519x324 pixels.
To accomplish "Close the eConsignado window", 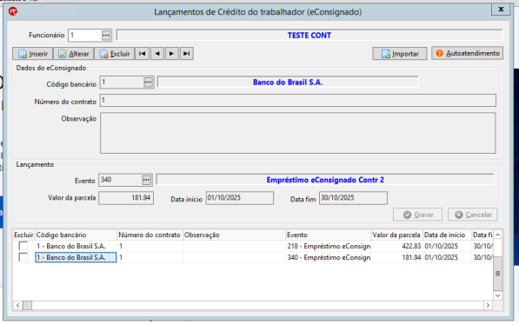I will [x=501, y=10].
